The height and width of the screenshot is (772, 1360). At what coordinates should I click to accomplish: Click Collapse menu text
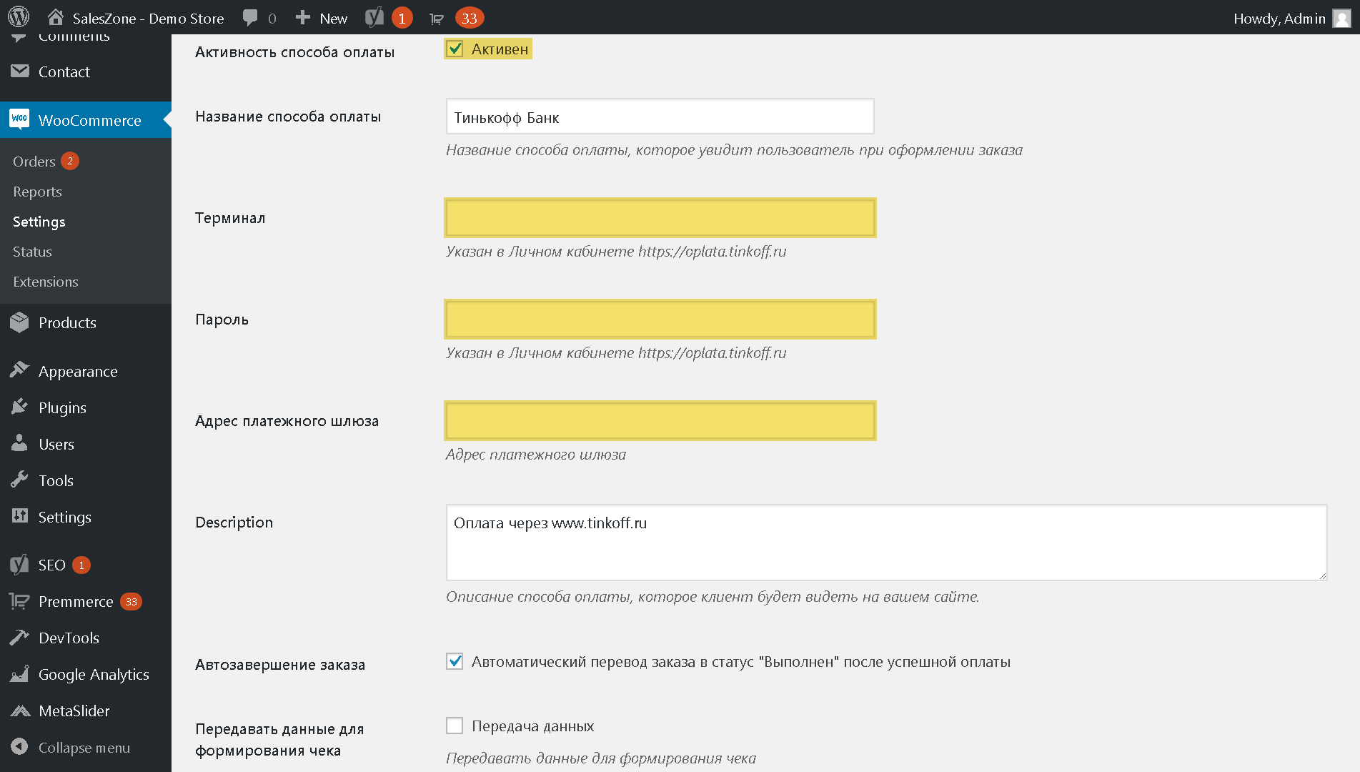point(84,748)
